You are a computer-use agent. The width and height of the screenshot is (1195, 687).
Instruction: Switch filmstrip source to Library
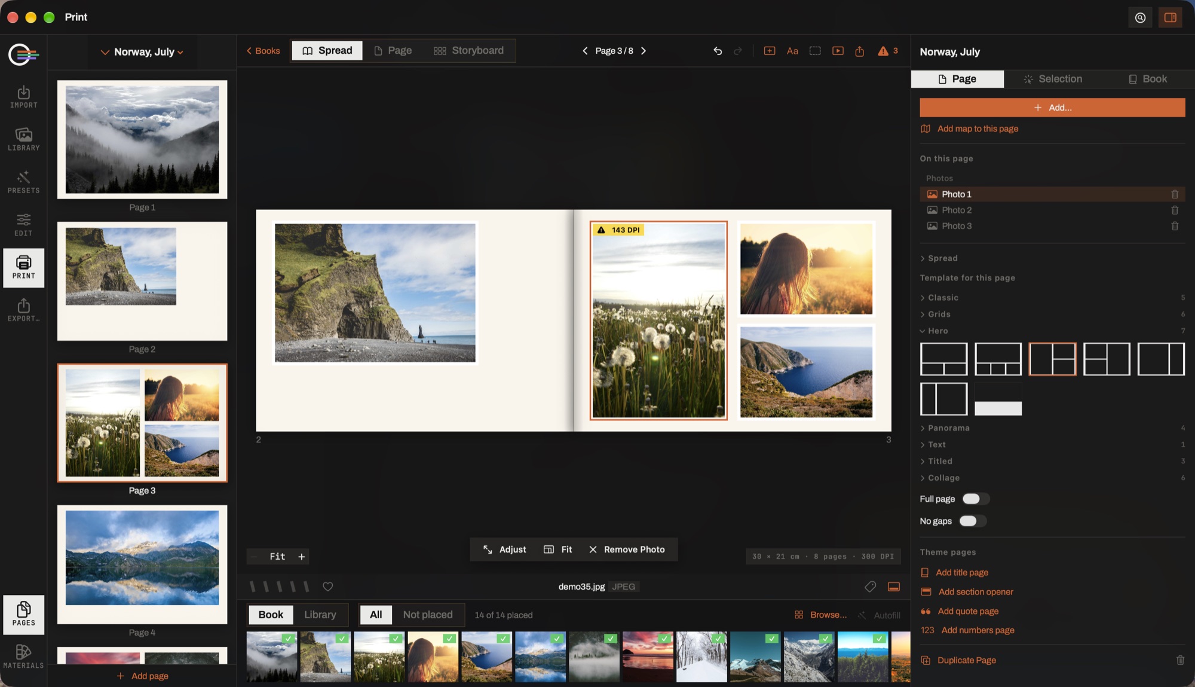(320, 615)
